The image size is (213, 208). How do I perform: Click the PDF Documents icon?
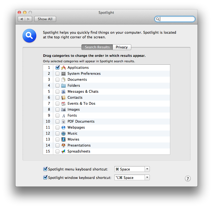tap(63, 122)
